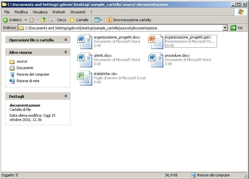
Task: Open the Views dropdown arrow
Action: 101,20
